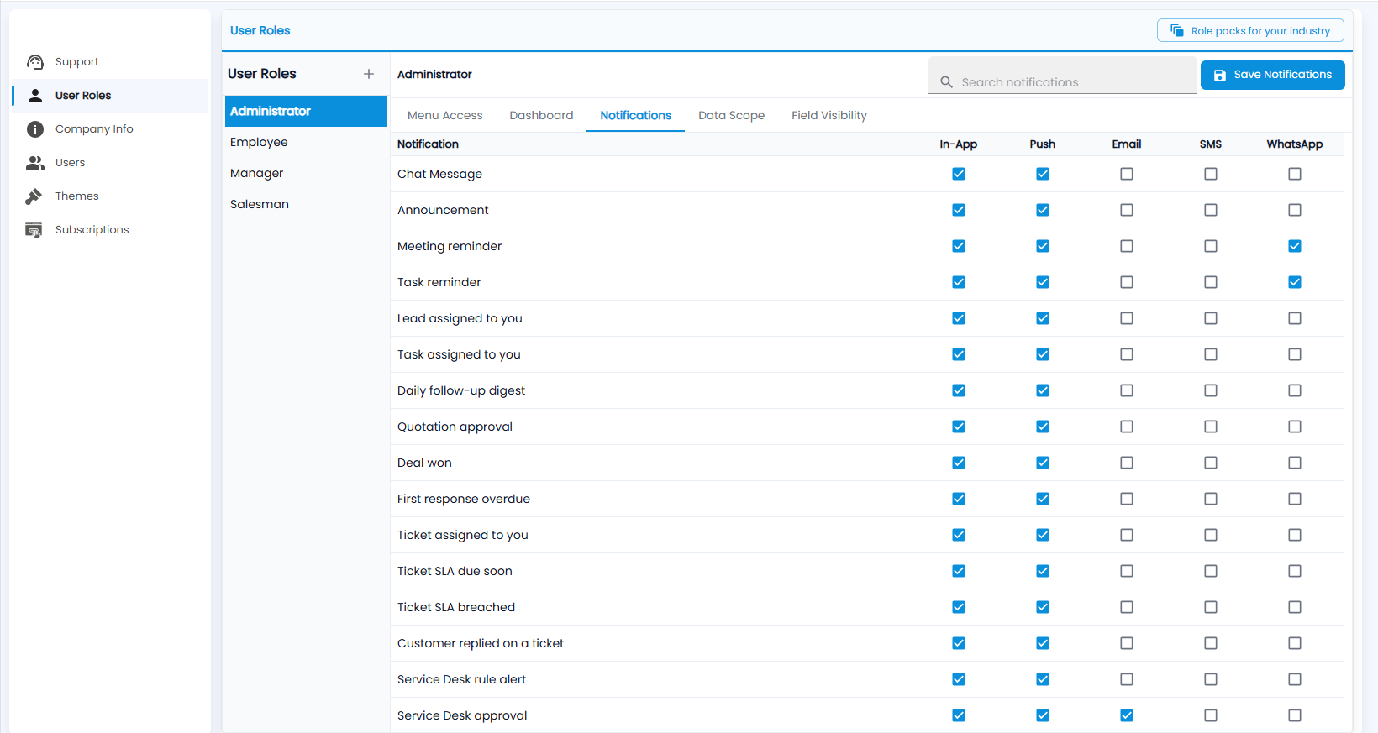Screen dimensions: 1378x733
Task: Open Themes in sidebar
Action: pos(110,196)
